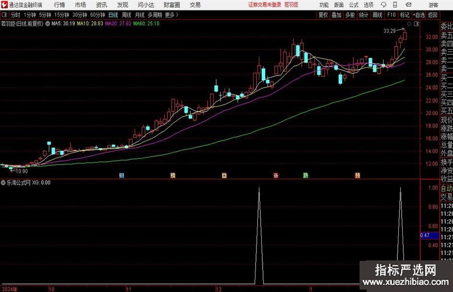The image size is (453, 292).
Task: Toggle 叠加 overlay mode
Action: point(337,15)
